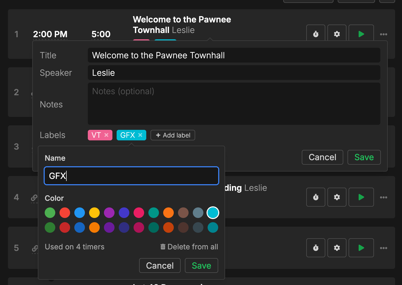The image size is (402, 285).
Task: Click the Speaker field containing Leslie
Action: click(234, 73)
